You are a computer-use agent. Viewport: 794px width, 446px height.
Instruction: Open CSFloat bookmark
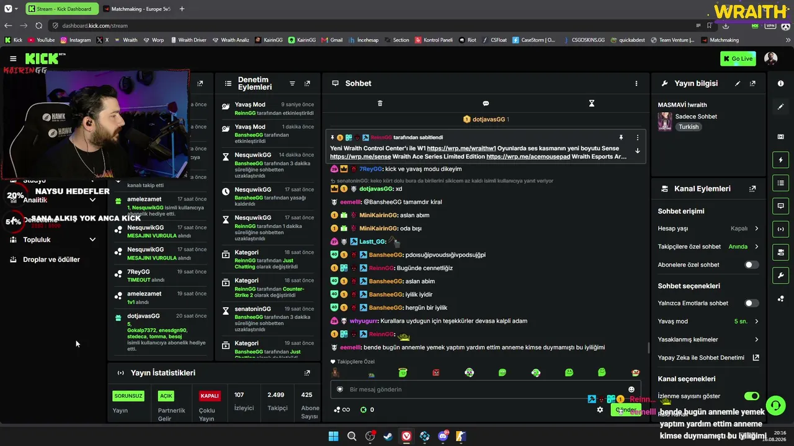pyautogui.click(x=494, y=40)
